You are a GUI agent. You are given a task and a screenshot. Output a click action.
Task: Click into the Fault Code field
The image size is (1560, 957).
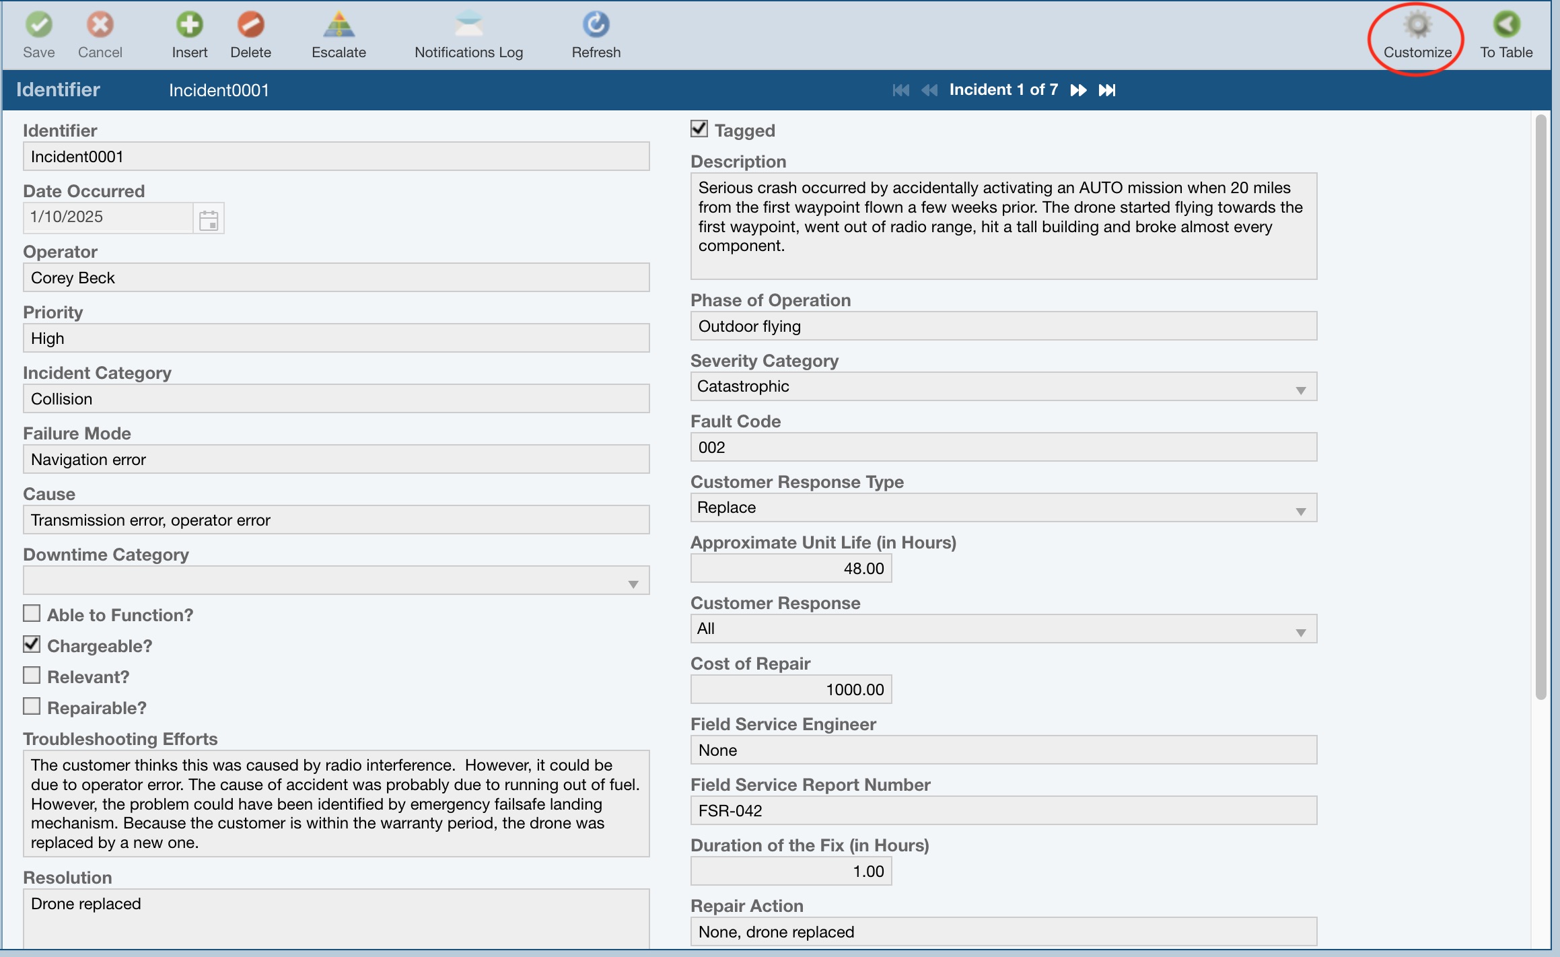tap(1003, 448)
